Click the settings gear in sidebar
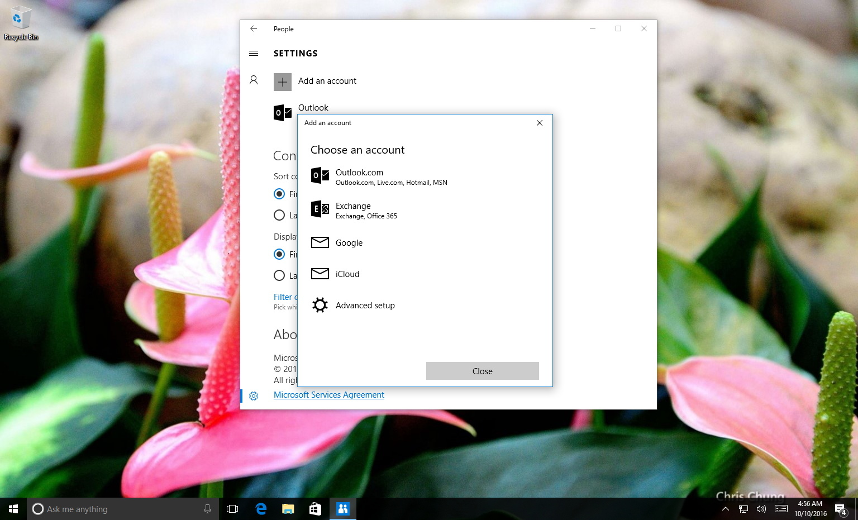This screenshot has height=520, width=858. (254, 395)
